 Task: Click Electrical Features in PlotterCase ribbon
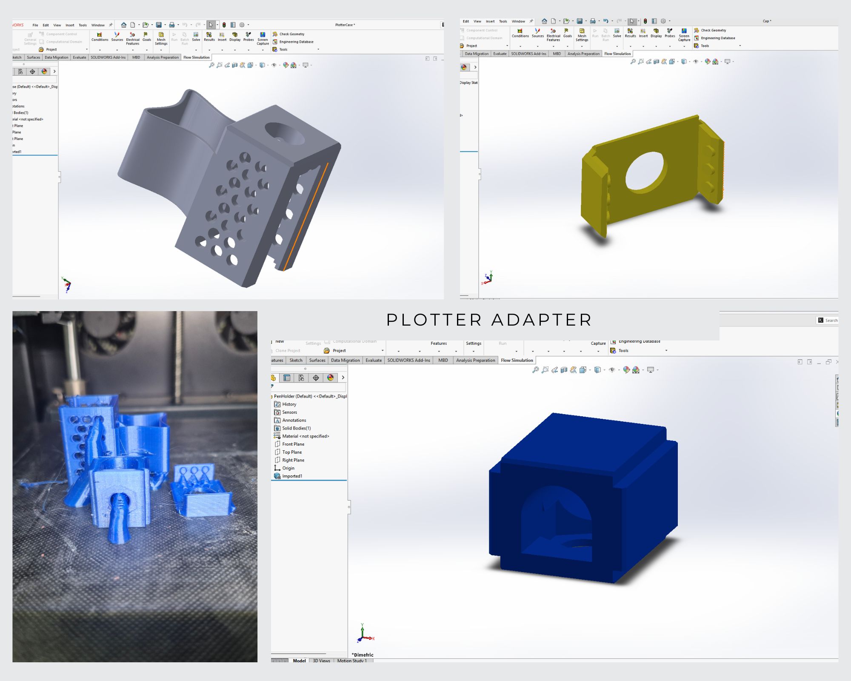tap(133, 38)
